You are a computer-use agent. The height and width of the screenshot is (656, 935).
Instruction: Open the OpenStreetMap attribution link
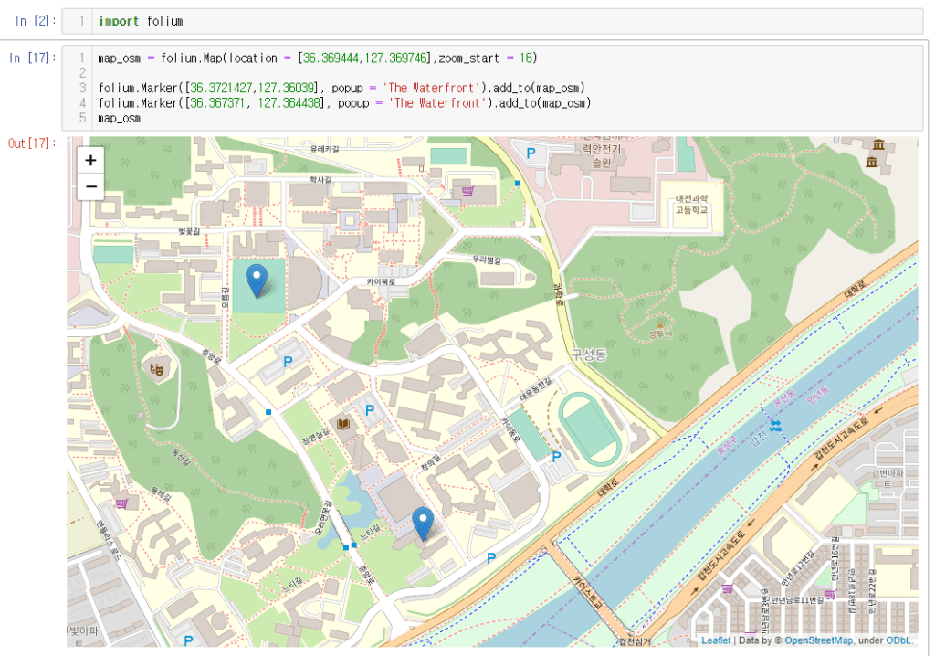818,640
